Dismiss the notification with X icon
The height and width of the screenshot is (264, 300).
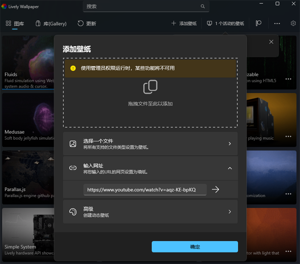coord(271,42)
